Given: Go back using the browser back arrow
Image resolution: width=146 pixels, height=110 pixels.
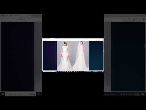Looking at the screenshot, I should (x=43, y=40).
